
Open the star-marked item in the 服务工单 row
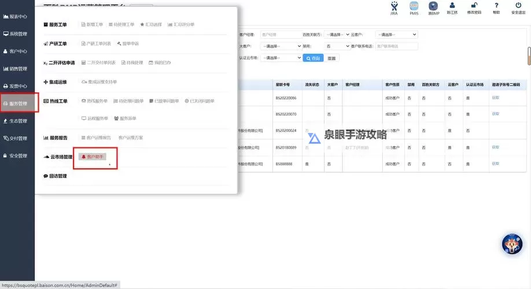(x=151, y=24)
